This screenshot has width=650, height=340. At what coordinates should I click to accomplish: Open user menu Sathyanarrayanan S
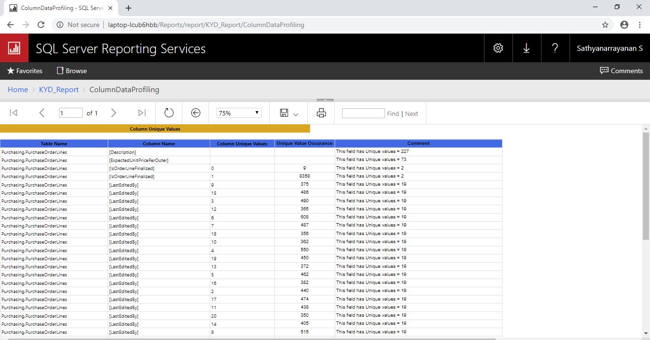(610, 48)
